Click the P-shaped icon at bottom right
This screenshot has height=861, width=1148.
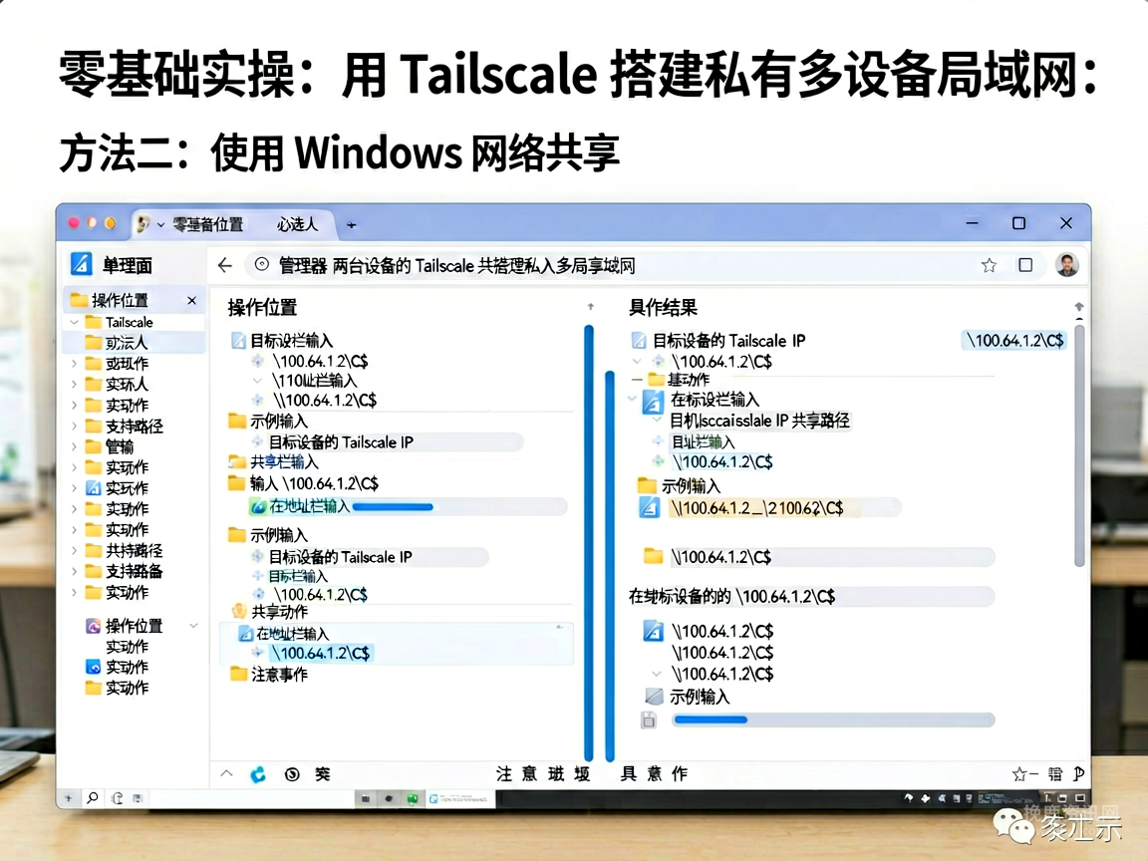pos(1079,774)
